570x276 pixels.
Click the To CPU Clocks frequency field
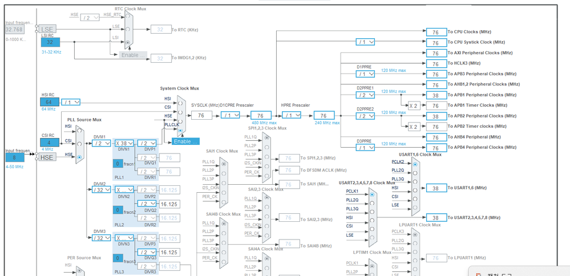436,33
